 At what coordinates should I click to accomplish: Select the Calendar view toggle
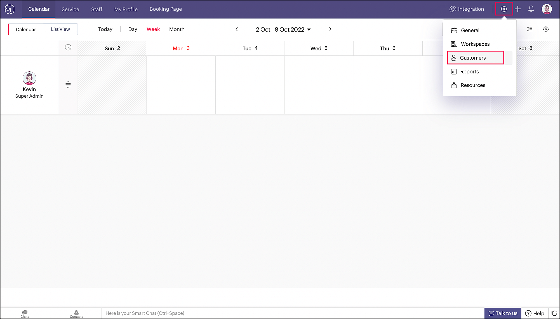click(26, 29)
